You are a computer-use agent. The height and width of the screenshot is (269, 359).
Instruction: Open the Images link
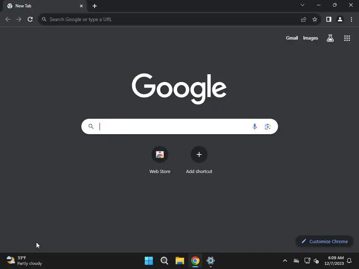pos(311,38)
